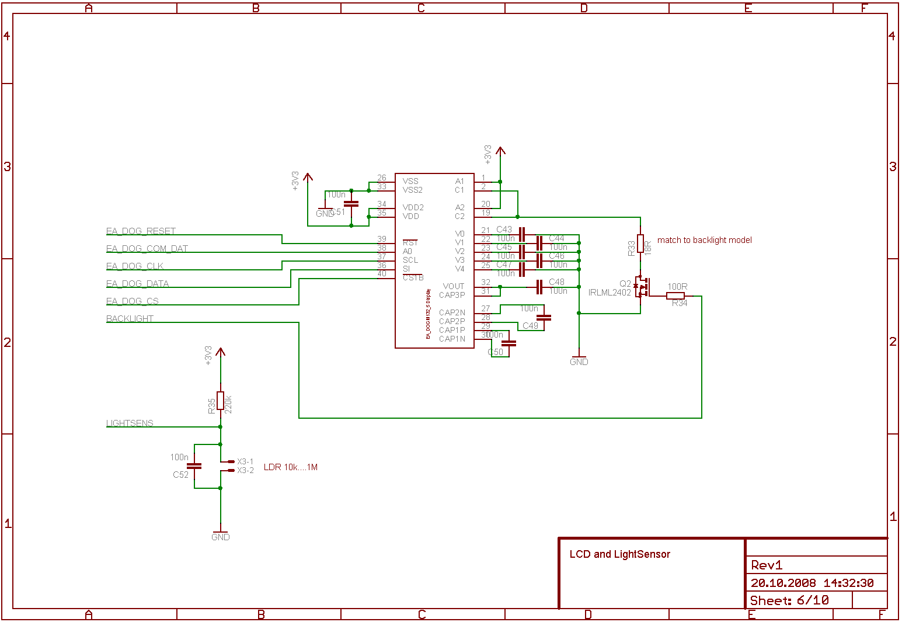Select the BACKLIGHT net label
The image size is (902, 622).
coord(130,319)
